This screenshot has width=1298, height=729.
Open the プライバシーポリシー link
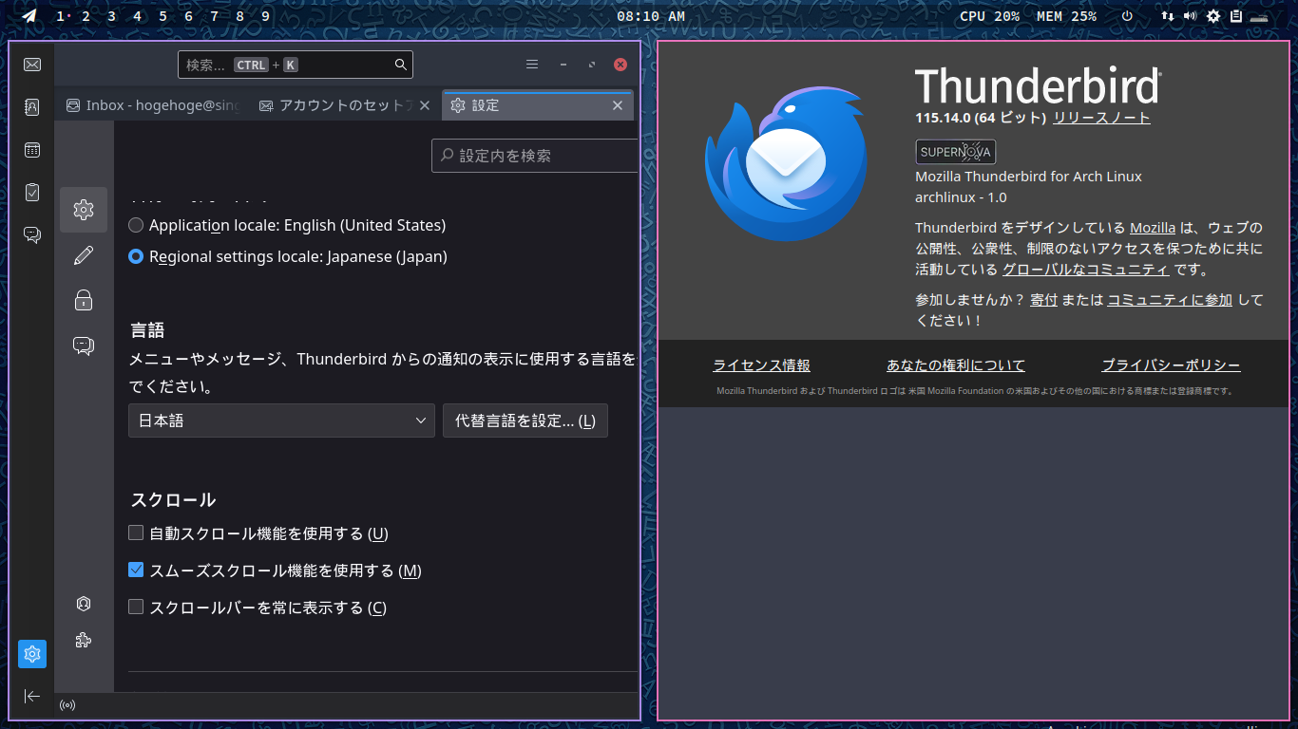[1171, 365]
